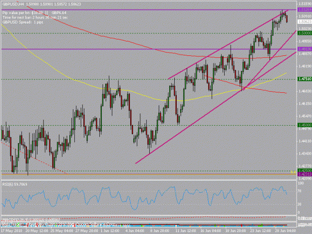Select the 1.50230 price scale value
The width and height of the screenshot is (312, 234).
coord(306,28)
